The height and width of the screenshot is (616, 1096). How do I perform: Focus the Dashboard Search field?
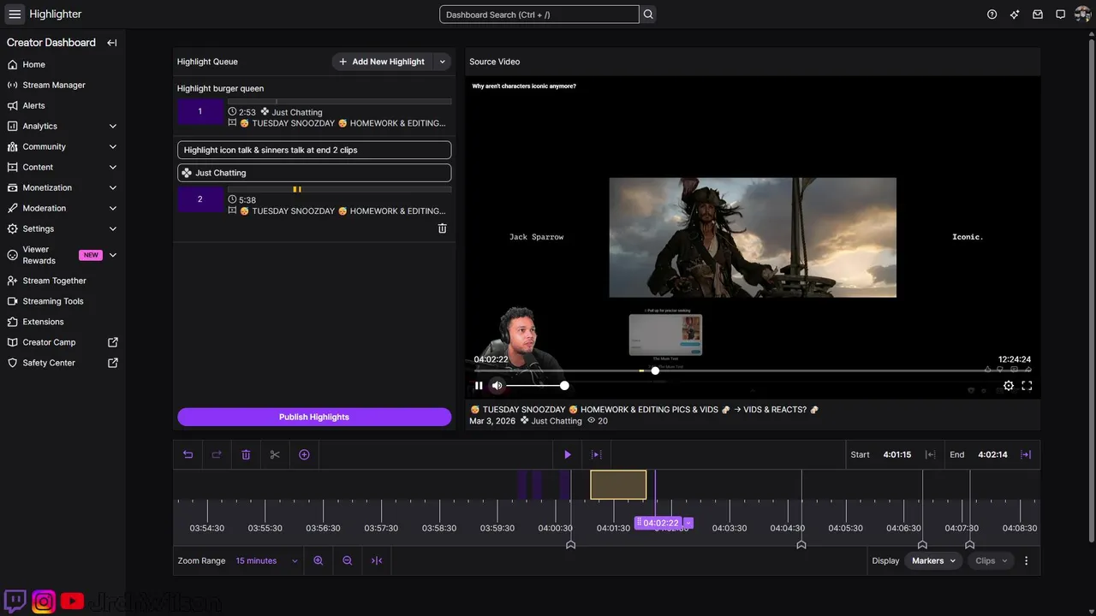pos(539,15)
